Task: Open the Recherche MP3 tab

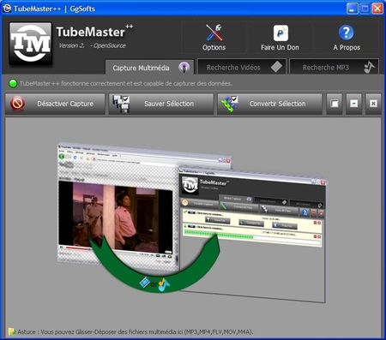Action: (335, 67)
